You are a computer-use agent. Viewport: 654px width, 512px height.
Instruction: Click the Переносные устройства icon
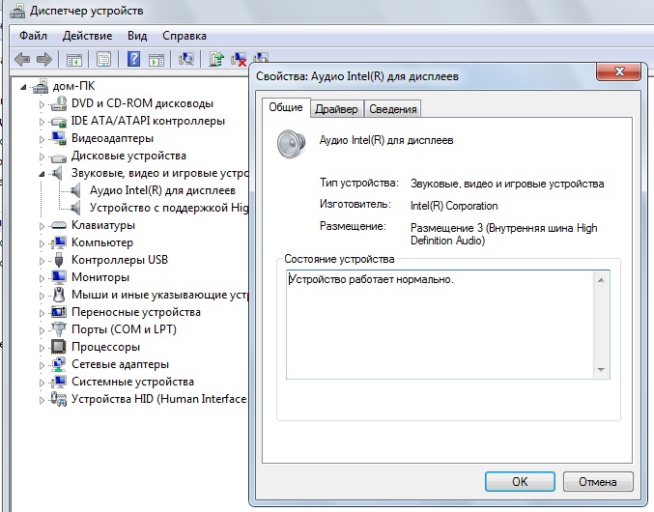(x=58, y=312)
